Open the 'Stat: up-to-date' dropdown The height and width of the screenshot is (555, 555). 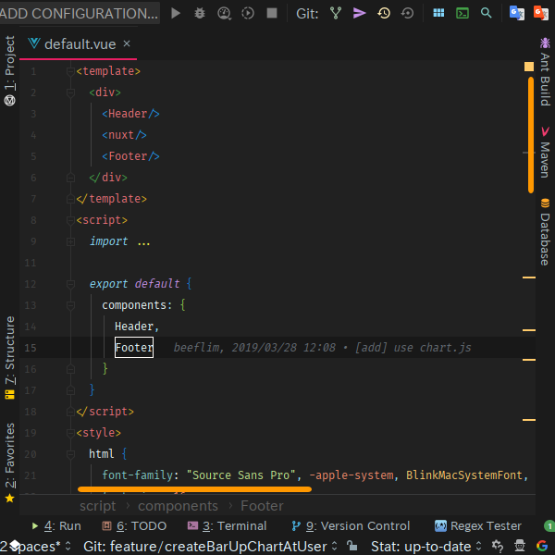[x=426, y=546]
